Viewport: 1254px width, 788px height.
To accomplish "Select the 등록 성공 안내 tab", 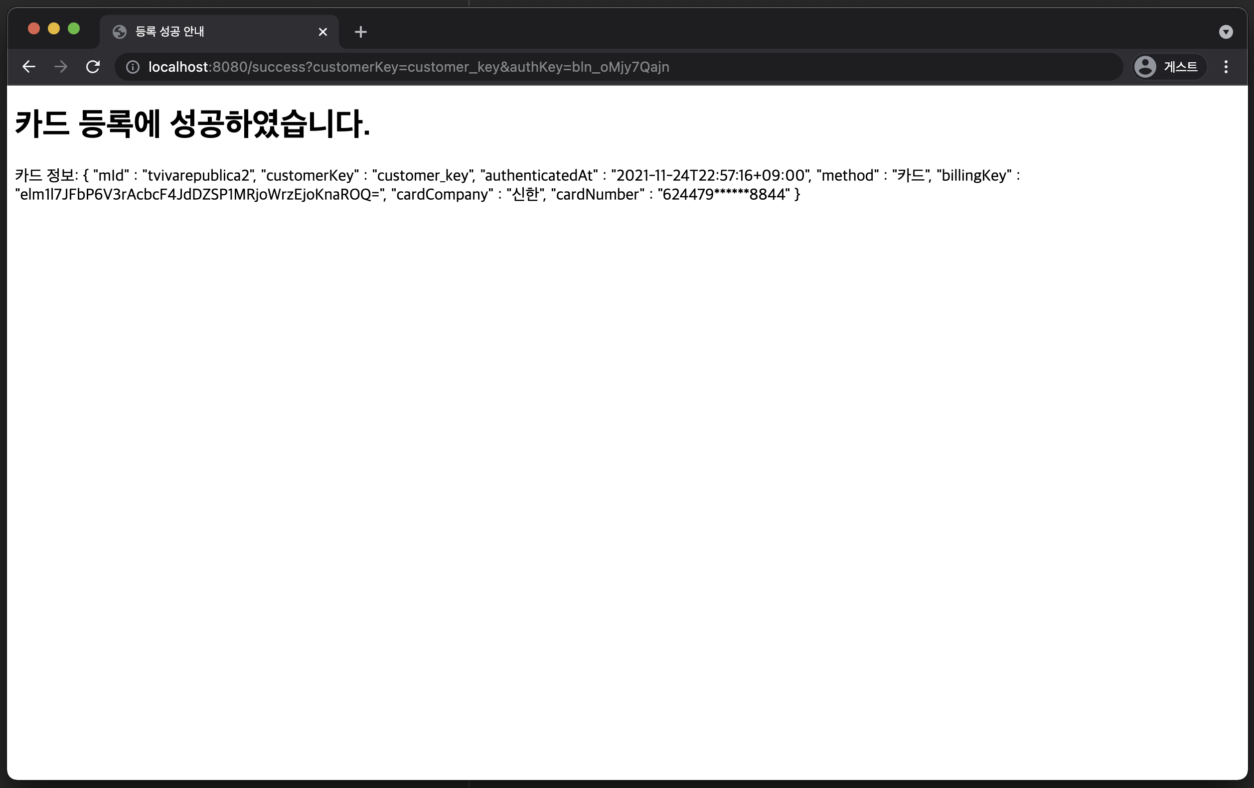I will click(208, 32).
